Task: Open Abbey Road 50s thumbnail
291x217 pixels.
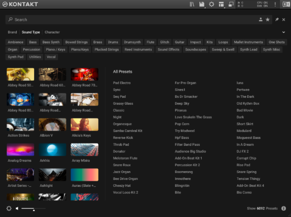Action: (x=20, y=74)
